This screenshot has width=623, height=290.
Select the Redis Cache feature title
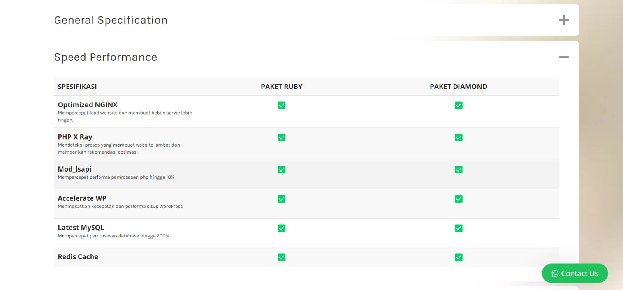pos(78,257)
